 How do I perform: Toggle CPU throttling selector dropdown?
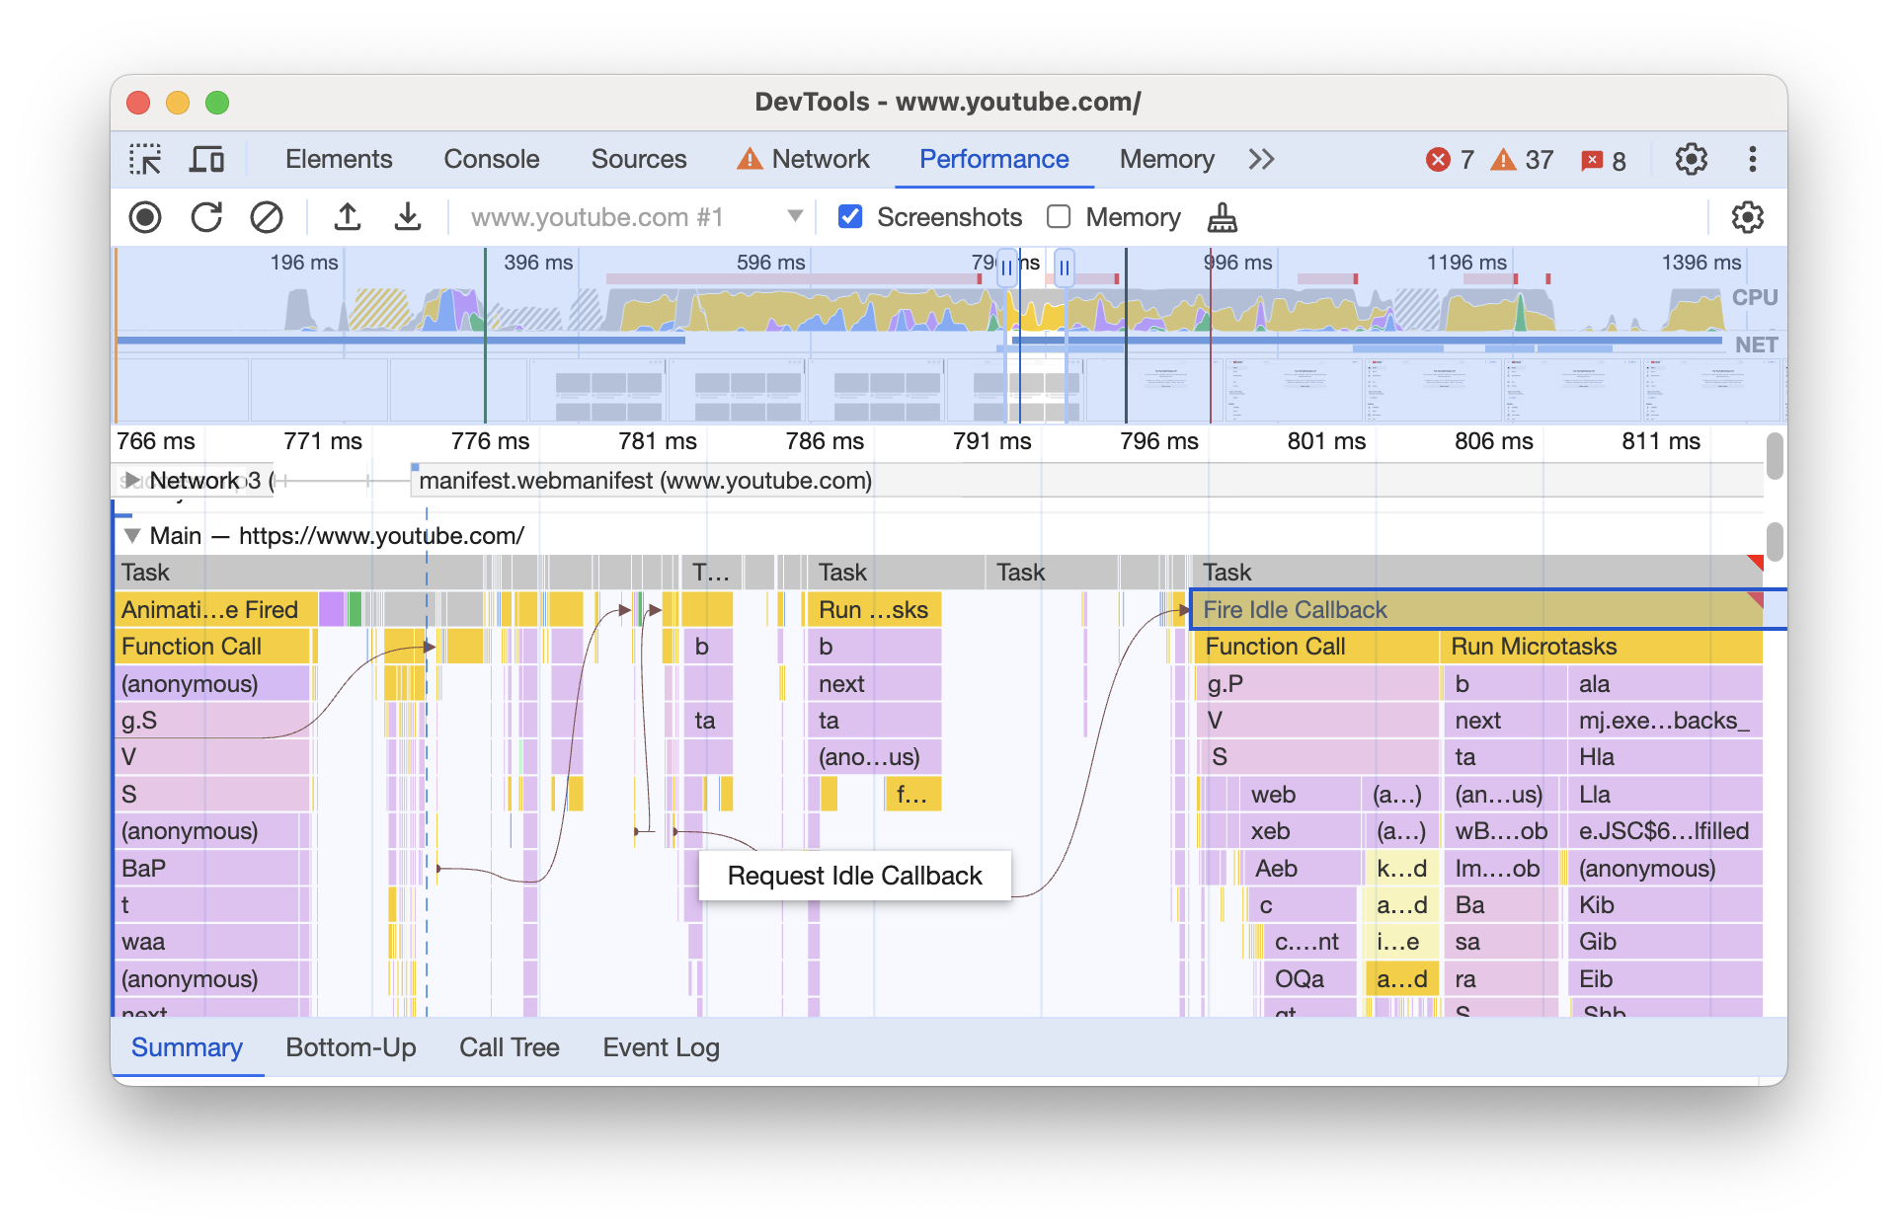(x=1746, y=216)
